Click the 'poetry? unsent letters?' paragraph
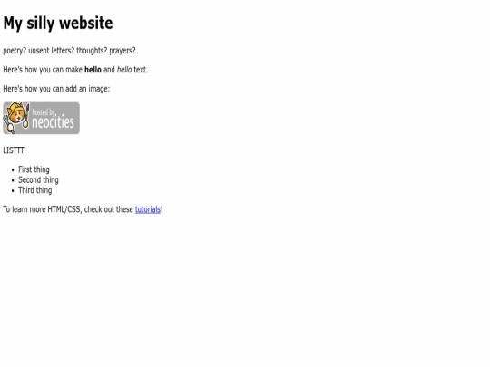 (69, 51)
